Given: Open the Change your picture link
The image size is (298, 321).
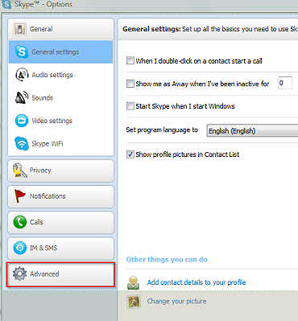Looking at the screenshot, I should click(176, 301).
